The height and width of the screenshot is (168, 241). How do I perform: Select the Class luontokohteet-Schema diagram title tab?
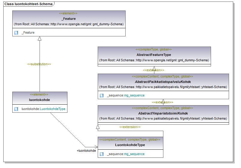click(x=29, y=4)
